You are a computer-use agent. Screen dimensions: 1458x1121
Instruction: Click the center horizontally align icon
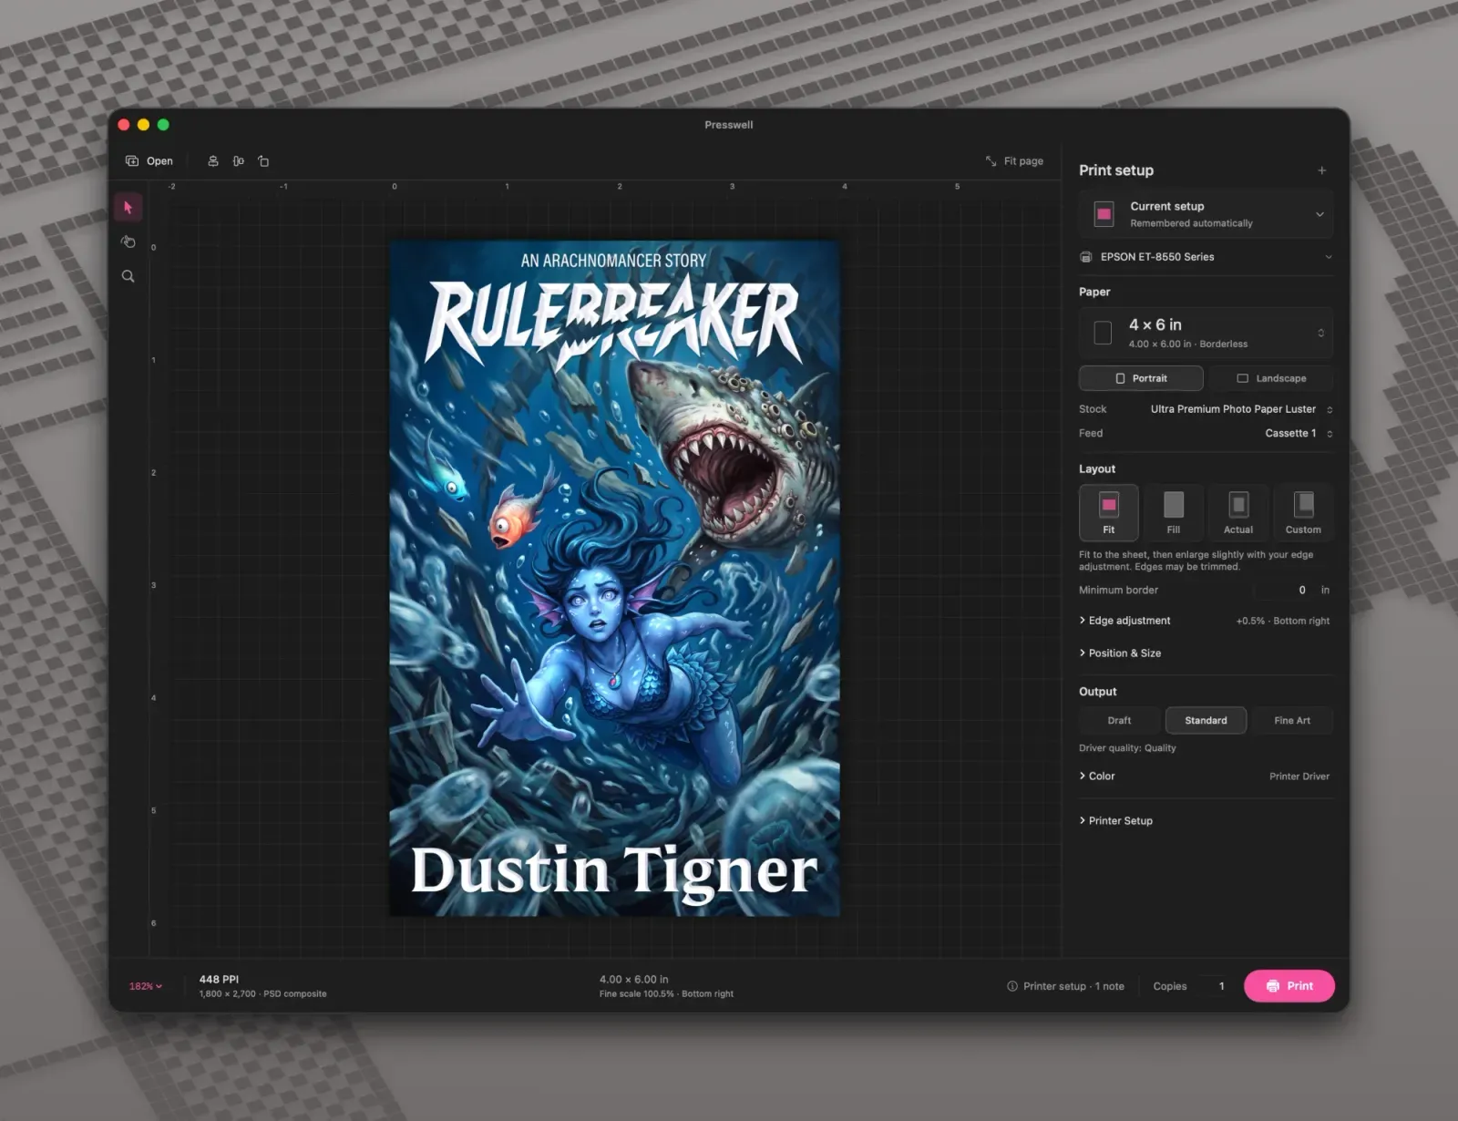click(x=213, y=161)
